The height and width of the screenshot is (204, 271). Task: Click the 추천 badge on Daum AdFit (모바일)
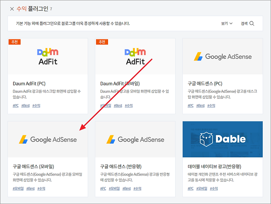(x=102, y=42)
